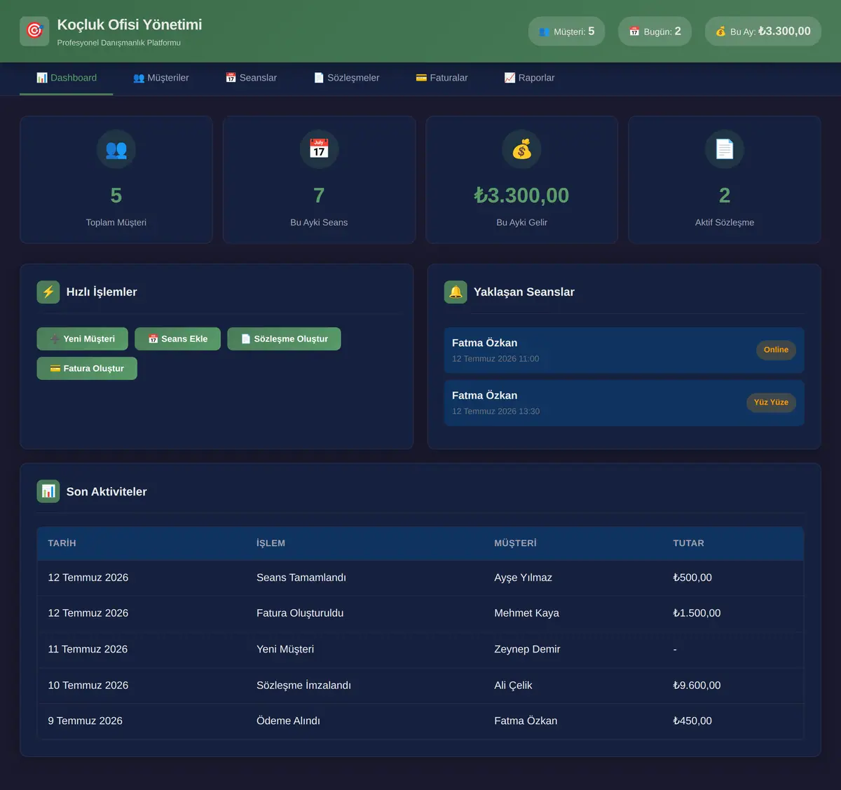The width and height of the screenshot is (841, 790).
Task: Click the lightning icon beside Hızlı İşlemler
Action: pos(48,292)
